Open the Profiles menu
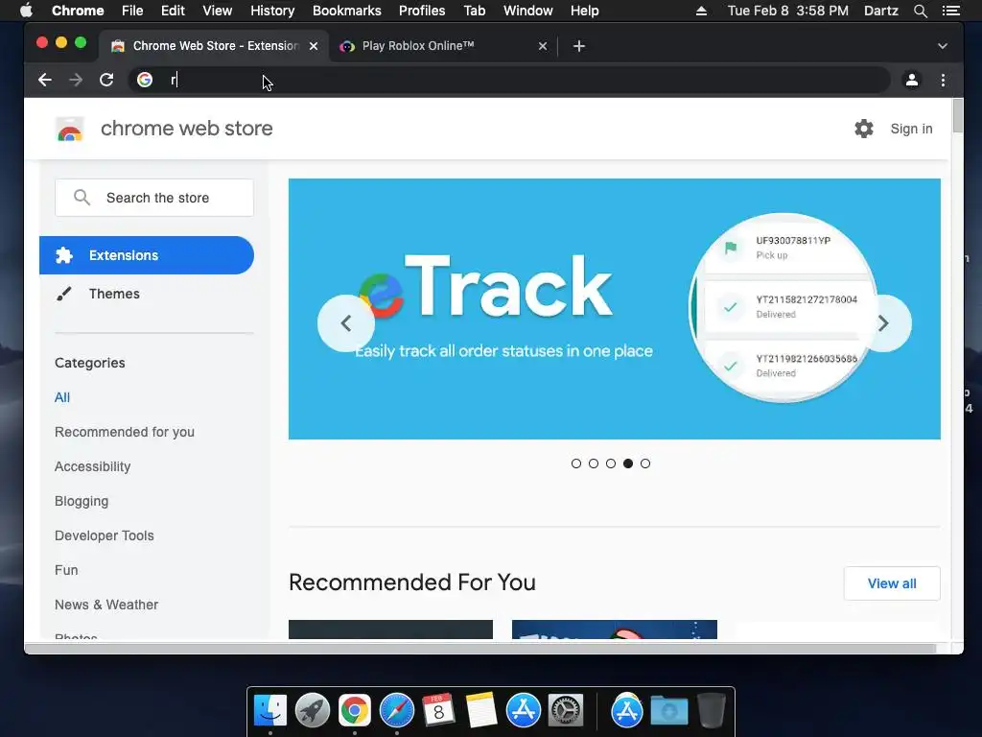 pyautogui.click(x=422, y=11)
